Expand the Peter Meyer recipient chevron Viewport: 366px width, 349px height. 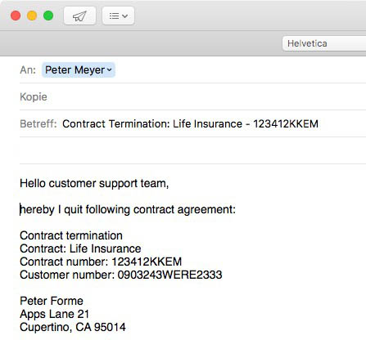pos(110,69)
